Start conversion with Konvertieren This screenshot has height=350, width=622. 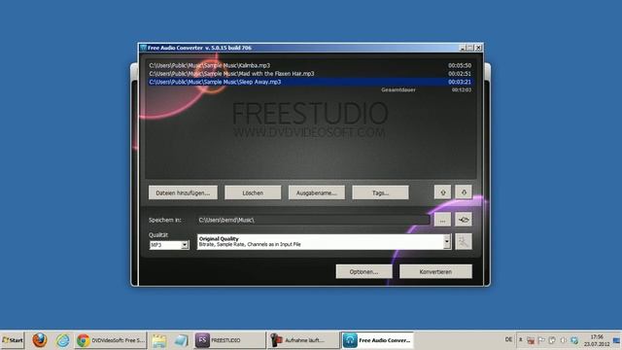coord(435,272)
